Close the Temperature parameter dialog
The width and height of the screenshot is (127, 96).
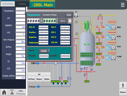[x=69, y=15]
